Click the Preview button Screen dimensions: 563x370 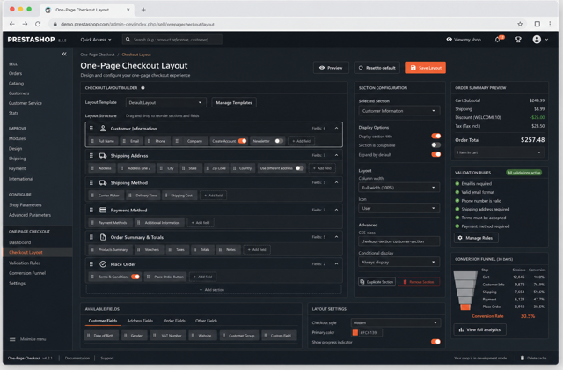pyautogui.click(x=331, y=68)
